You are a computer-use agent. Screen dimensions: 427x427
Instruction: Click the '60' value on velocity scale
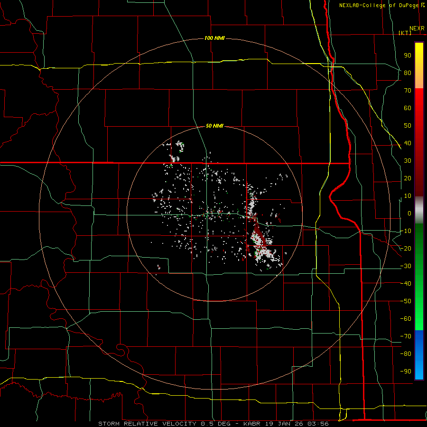click(x=408, y=108)
